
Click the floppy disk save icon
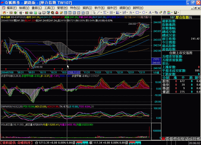175,12
